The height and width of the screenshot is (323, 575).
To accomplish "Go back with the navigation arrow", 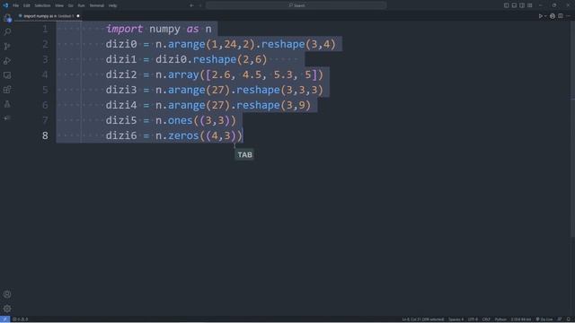I will [191, 5].
